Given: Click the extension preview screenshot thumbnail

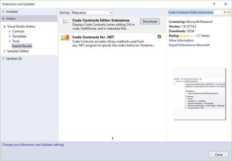Looking at the screenshot, I should pyautogui.click(x=199, y=94).
